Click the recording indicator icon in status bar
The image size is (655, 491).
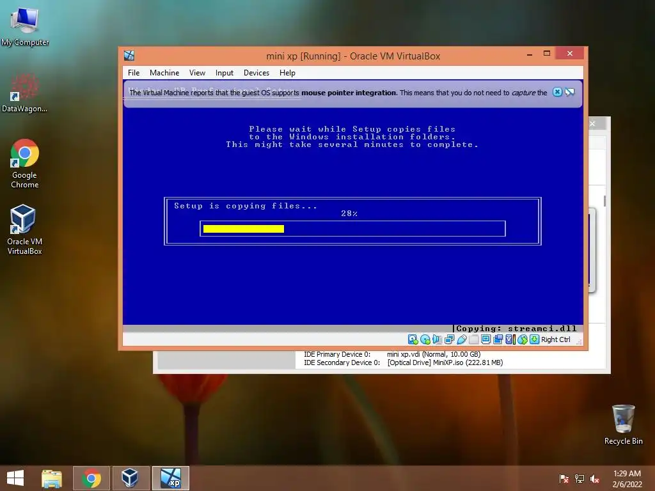point(498,339)
